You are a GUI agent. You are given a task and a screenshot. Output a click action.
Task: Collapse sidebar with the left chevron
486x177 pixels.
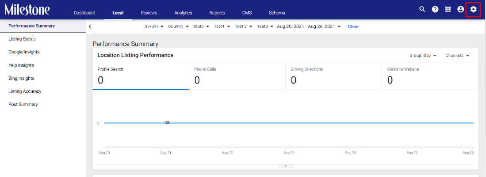(90, 26)
